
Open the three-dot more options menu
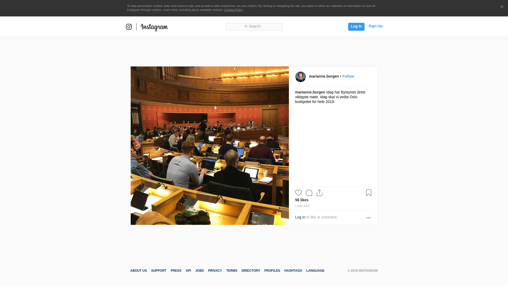pyautogui.click(x=368, y=218)
